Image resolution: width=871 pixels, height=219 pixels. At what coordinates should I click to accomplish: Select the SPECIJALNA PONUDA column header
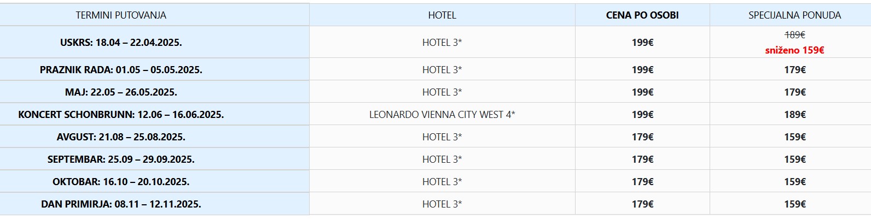coord(794,15)
